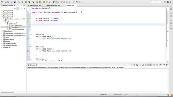The width and height of the screenshot is (173, 97).
Task: Switch to PersonInterface.java editor tab
Action: pyautogui.click(x=52, y=5)
